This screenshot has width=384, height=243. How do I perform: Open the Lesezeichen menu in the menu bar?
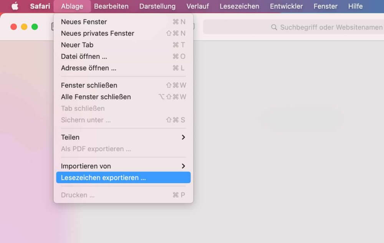(x=239, y=6)
